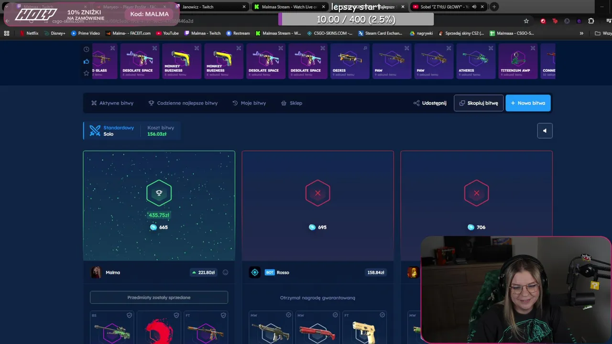The image size is (612, 344).
Task: Open Rosso's gold pistol FT item
Action: [364, 328]
